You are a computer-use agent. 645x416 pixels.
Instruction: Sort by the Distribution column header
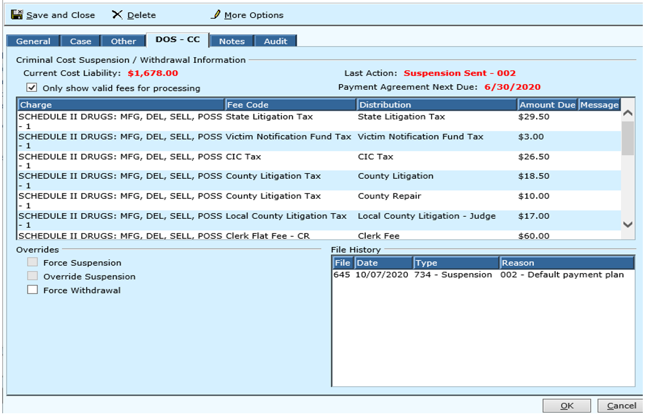pos(437,105)
